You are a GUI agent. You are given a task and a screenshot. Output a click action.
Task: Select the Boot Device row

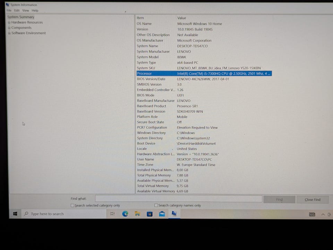pos(204,143)
